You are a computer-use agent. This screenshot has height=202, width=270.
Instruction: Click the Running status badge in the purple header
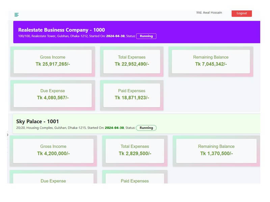coord(146,36)
